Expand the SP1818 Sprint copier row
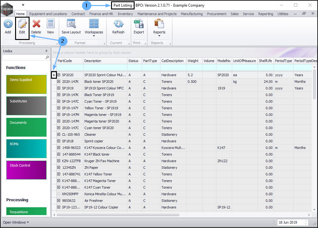This screenshot has width=318, height=228. 59,141
